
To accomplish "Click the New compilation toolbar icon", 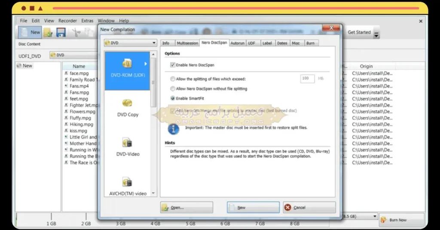I will (x=30, y=33).
